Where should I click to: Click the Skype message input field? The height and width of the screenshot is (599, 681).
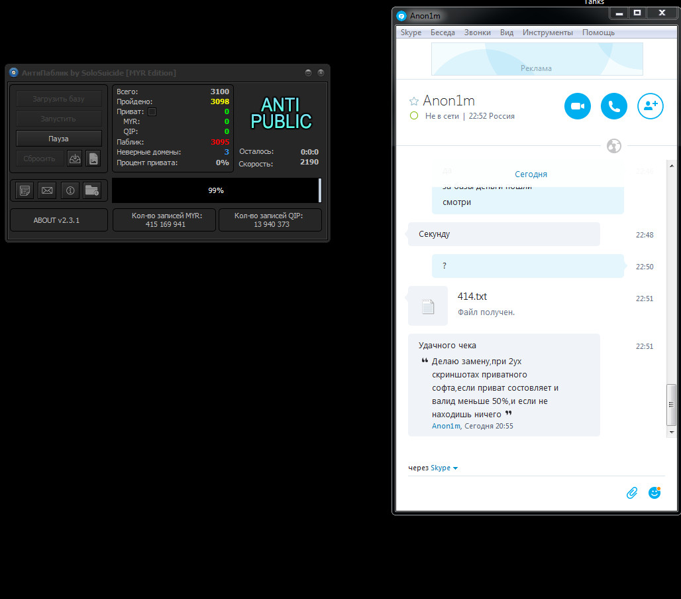pos(515,492)
